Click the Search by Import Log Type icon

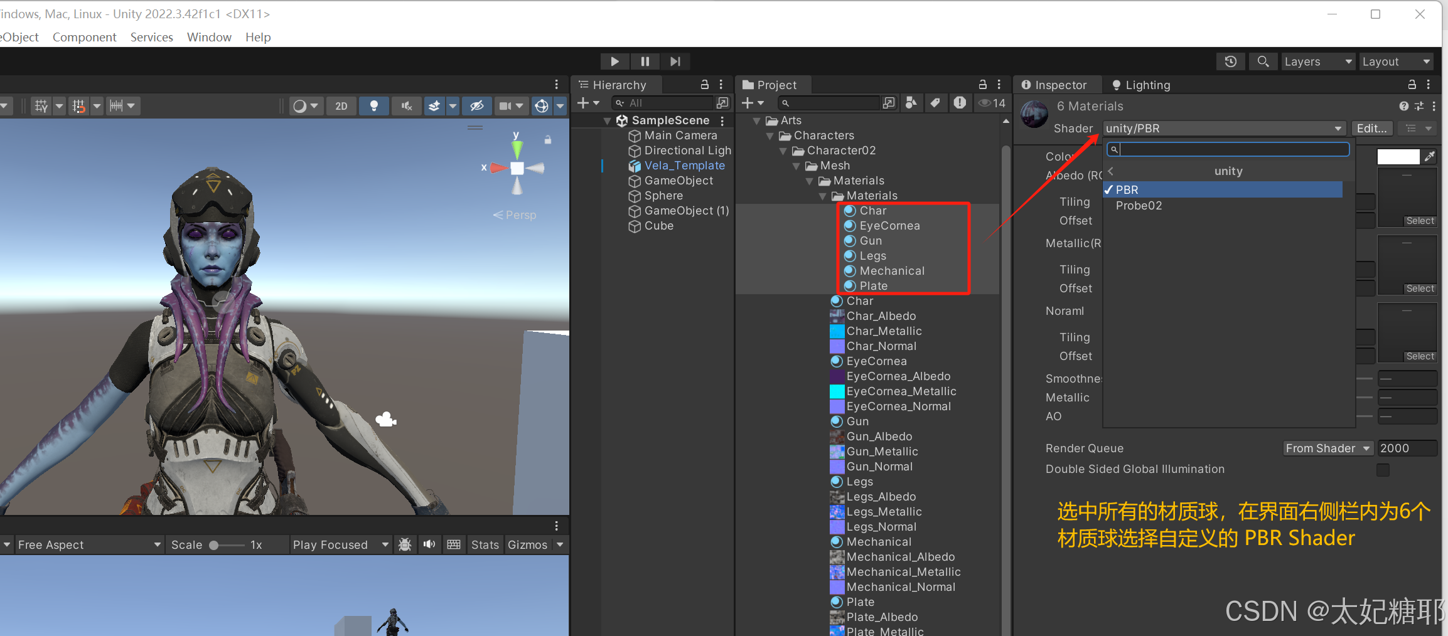[x=960, y=103]
